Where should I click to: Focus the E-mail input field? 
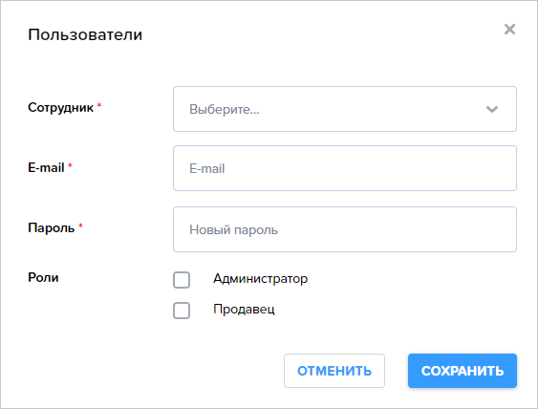click(x=345, y=168)
